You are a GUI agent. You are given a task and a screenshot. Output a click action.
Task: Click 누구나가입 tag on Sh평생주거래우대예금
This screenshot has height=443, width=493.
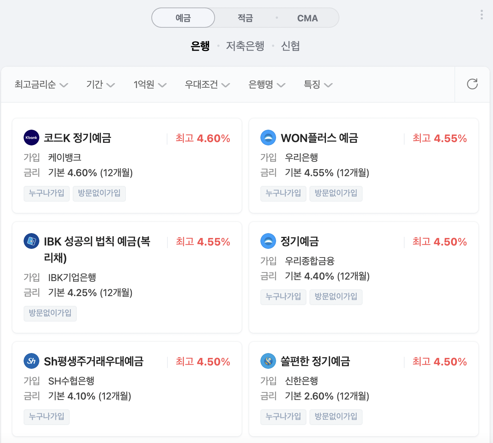[46, 417]
